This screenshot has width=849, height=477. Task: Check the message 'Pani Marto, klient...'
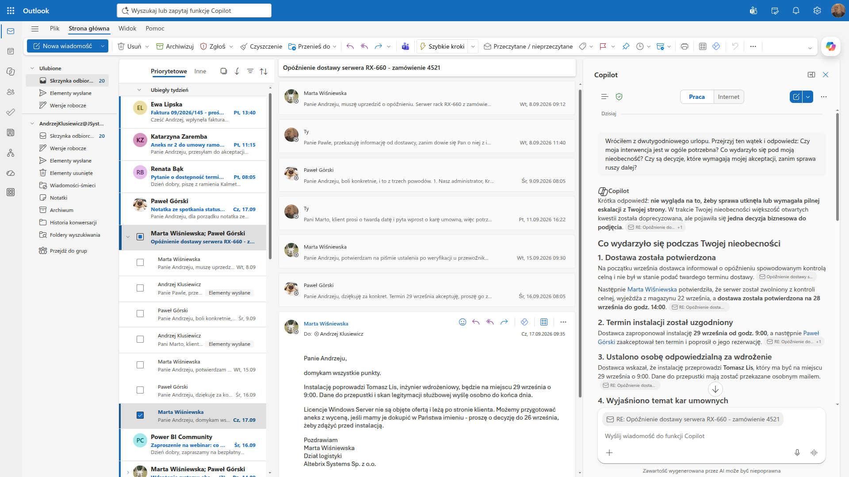point(140,340)
